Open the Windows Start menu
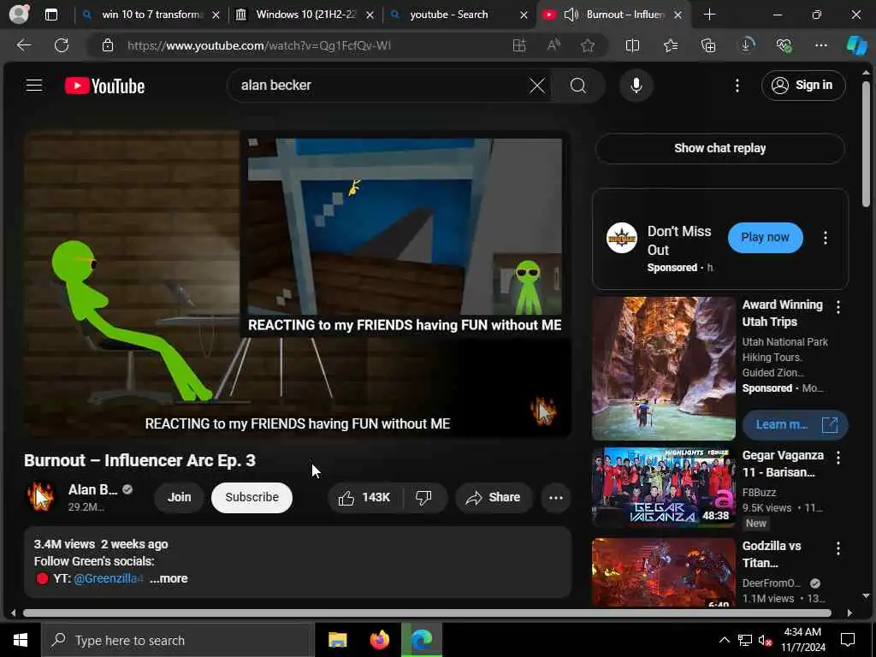 [x=21, y=640]
